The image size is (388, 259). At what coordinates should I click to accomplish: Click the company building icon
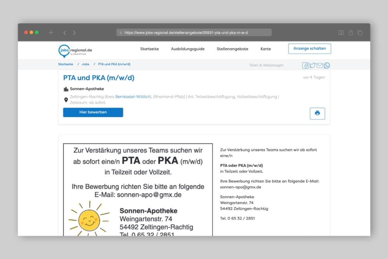tap(66, 89)
